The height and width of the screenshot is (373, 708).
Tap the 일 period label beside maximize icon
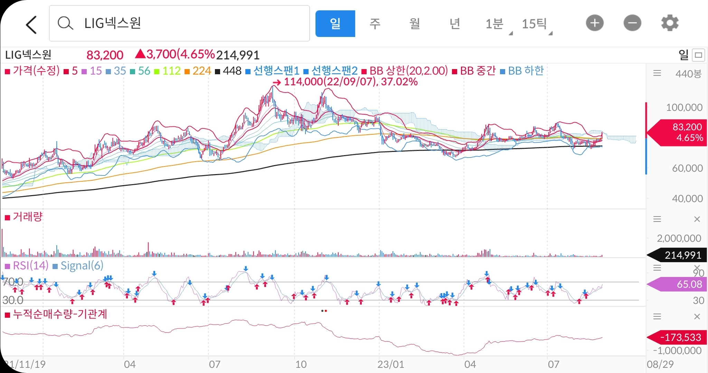tap(683, 55)
